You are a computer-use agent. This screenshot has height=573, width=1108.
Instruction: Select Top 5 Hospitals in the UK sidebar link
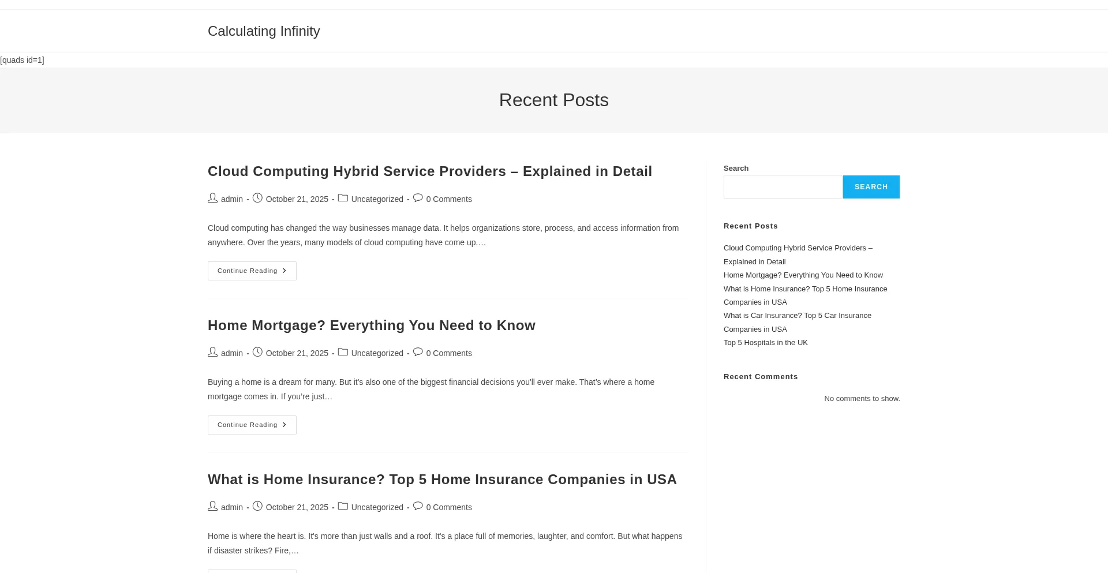pos(766,343)
